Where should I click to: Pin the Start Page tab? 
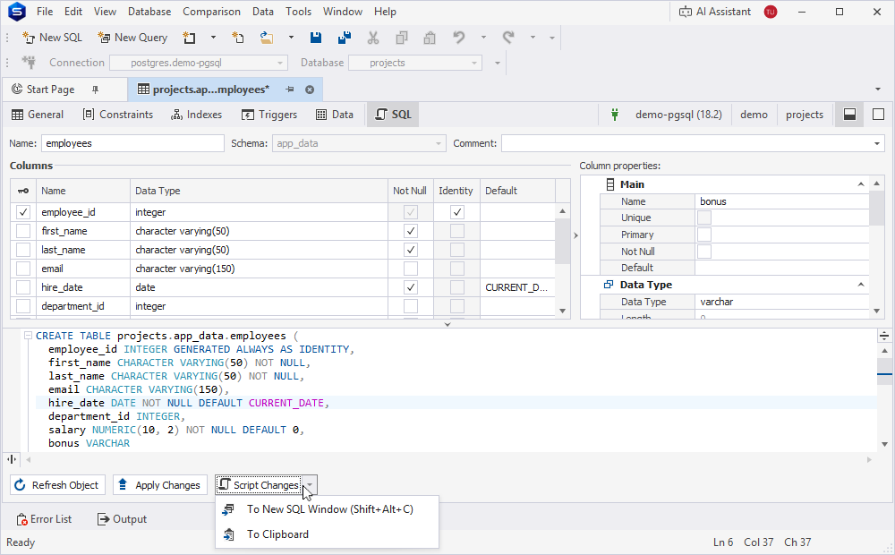(96, 90)
